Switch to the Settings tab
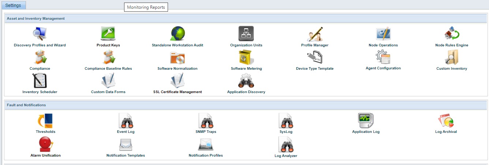Screen dimensions: 489x165 [x=13, y=6]
